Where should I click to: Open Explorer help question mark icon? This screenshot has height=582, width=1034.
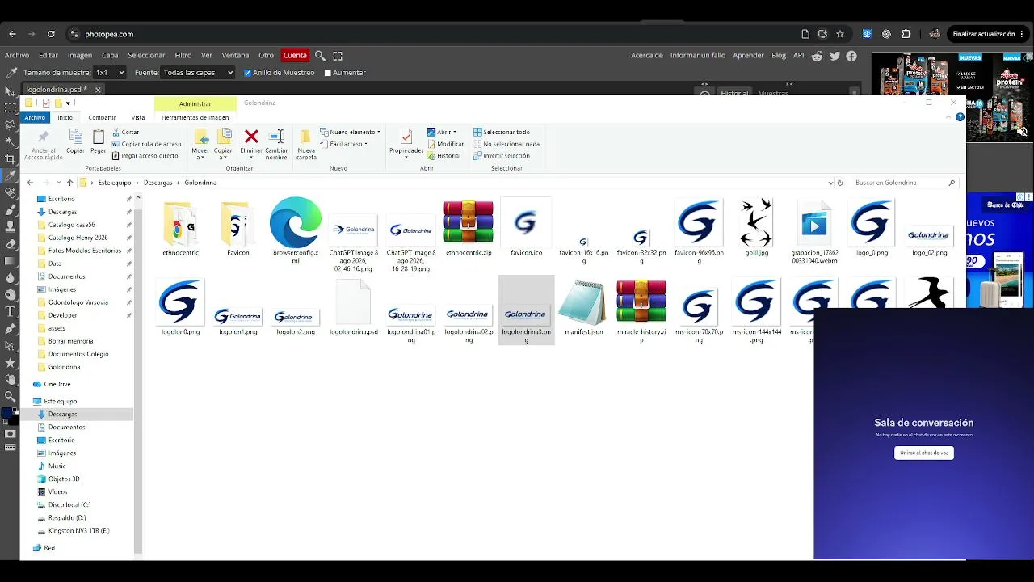tap(960, 117)
